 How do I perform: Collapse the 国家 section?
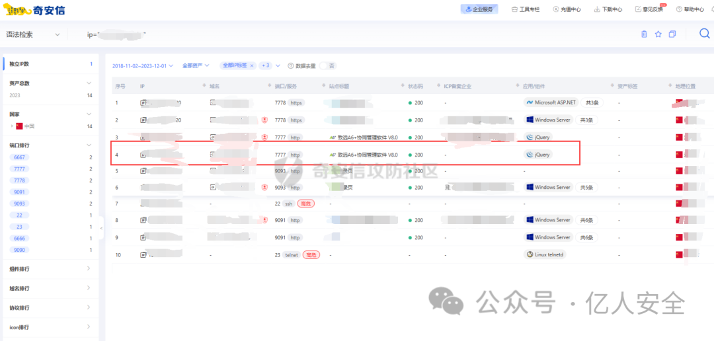89,114
